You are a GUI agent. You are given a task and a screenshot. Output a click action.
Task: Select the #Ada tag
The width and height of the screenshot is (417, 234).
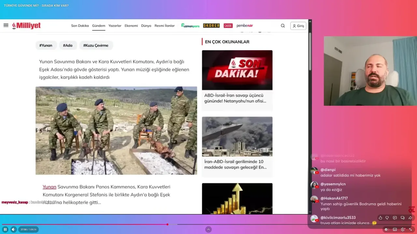click(68, 45)
